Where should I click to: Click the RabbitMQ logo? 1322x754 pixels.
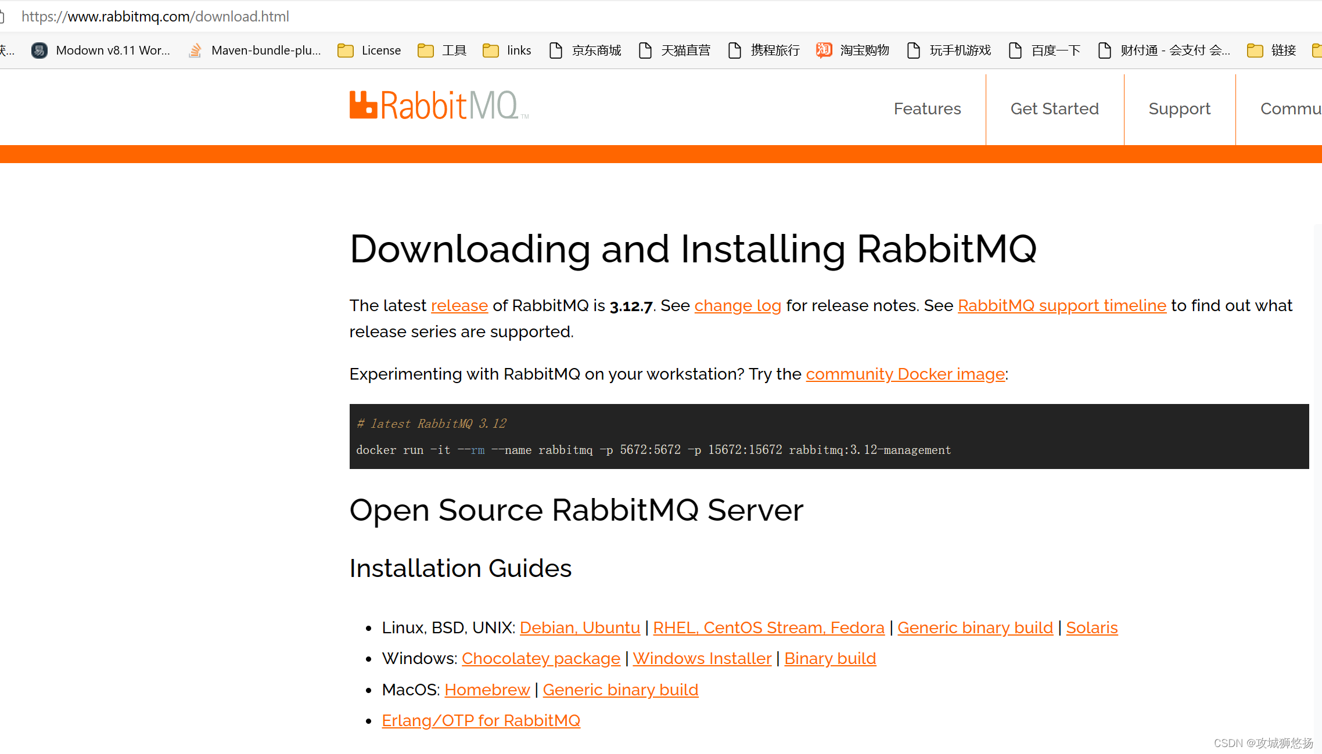pyautogui.click(x=438, y=105)
